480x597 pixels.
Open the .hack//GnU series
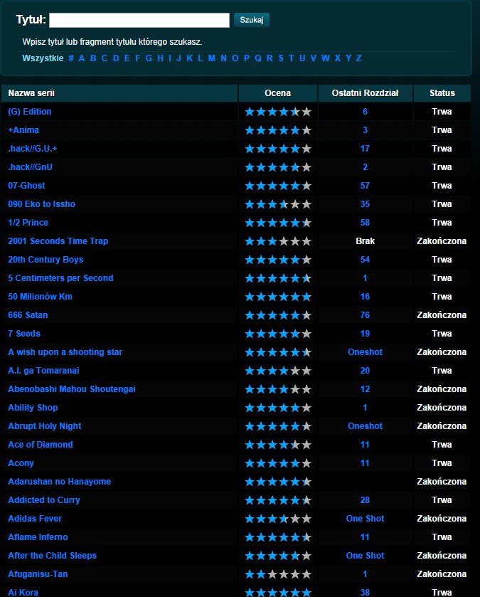point(30,167)
